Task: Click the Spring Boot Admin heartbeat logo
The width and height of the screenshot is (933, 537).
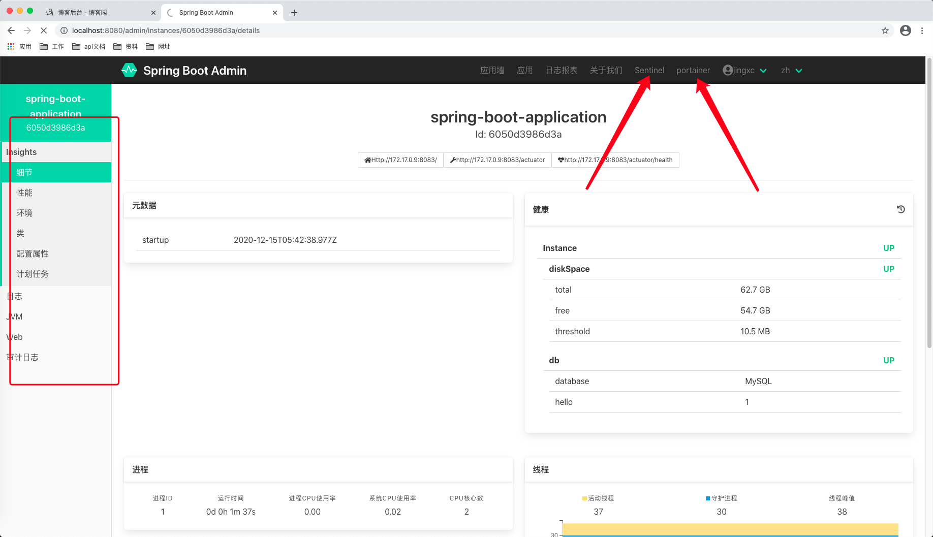Action: [x=129, y=70]
